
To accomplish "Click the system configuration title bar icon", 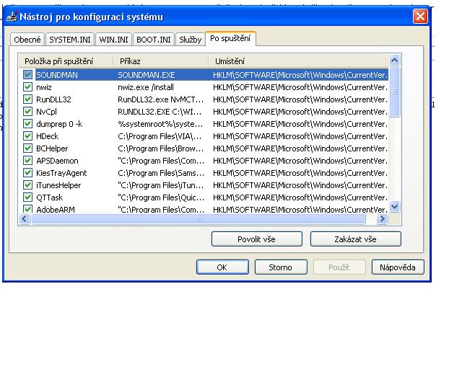I will pyautogui.click(x=12, y=17).
